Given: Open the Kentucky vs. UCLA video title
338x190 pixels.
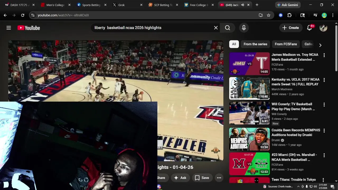Looking at the screenshot, I should (x=295, y=82).
